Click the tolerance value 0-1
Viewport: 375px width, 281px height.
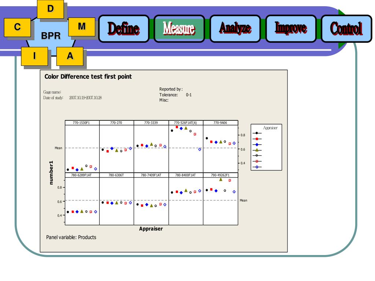[x=189, y=95]
